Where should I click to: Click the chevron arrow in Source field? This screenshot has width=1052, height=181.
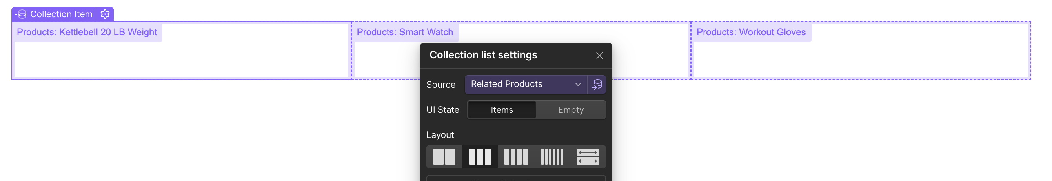click(578, 84)
